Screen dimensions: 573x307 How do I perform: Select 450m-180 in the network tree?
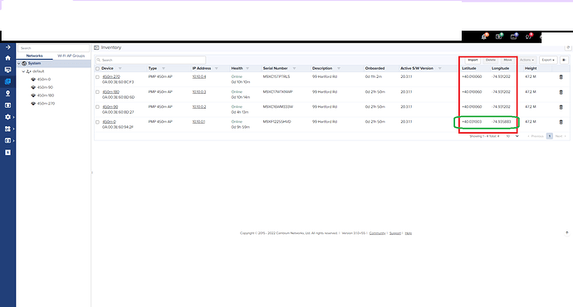click(x=46, y=95)
